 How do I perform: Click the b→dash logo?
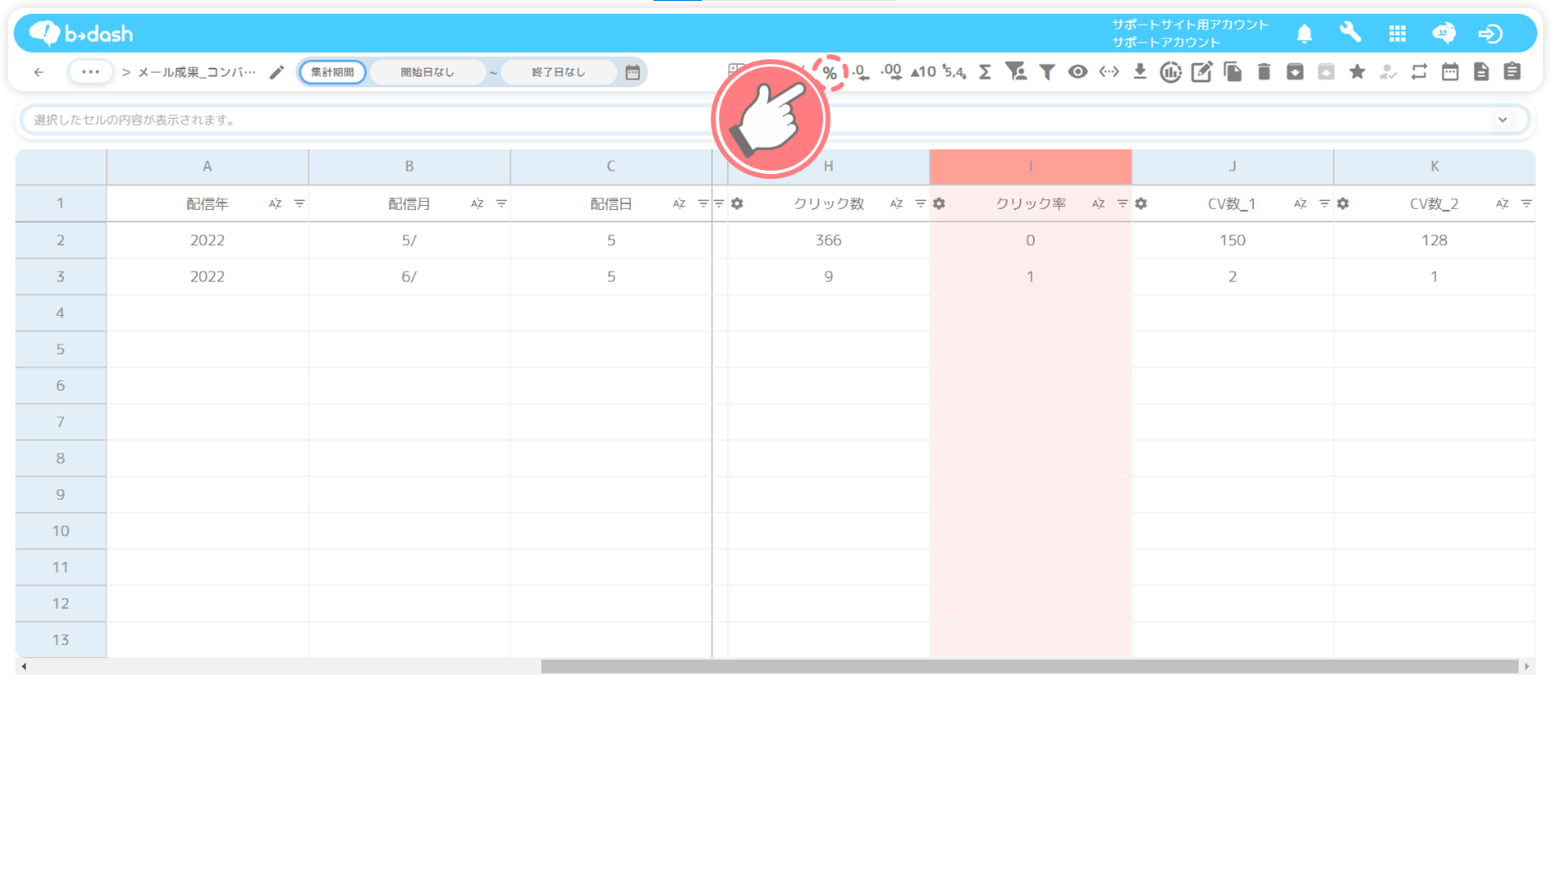click(x=80, y=33)
